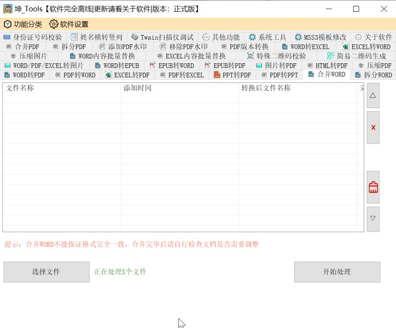396x328 pixels.
Task: Choose the EPUB转WORD tab
Action: 172,65
